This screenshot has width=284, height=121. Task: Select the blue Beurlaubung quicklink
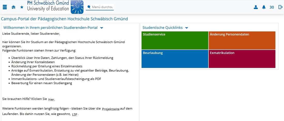pos(175,59)
